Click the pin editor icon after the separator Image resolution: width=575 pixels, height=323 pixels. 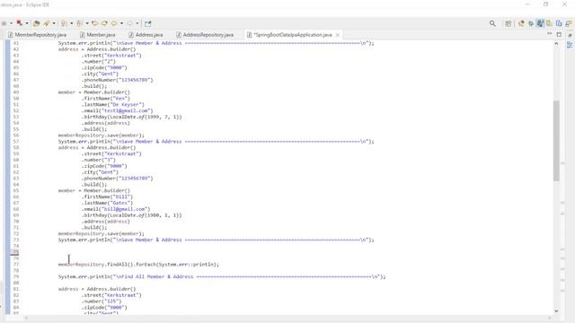(147, 23)
